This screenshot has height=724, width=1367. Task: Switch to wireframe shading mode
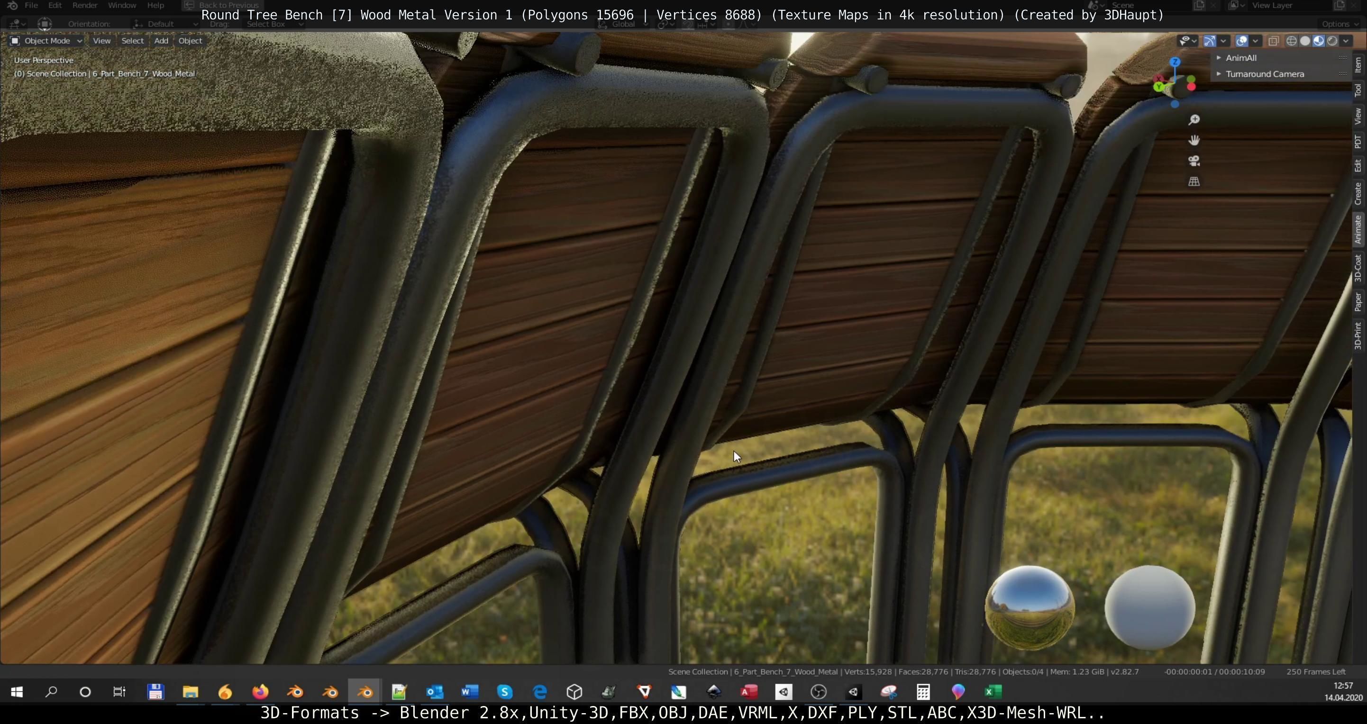point(1291,41)
